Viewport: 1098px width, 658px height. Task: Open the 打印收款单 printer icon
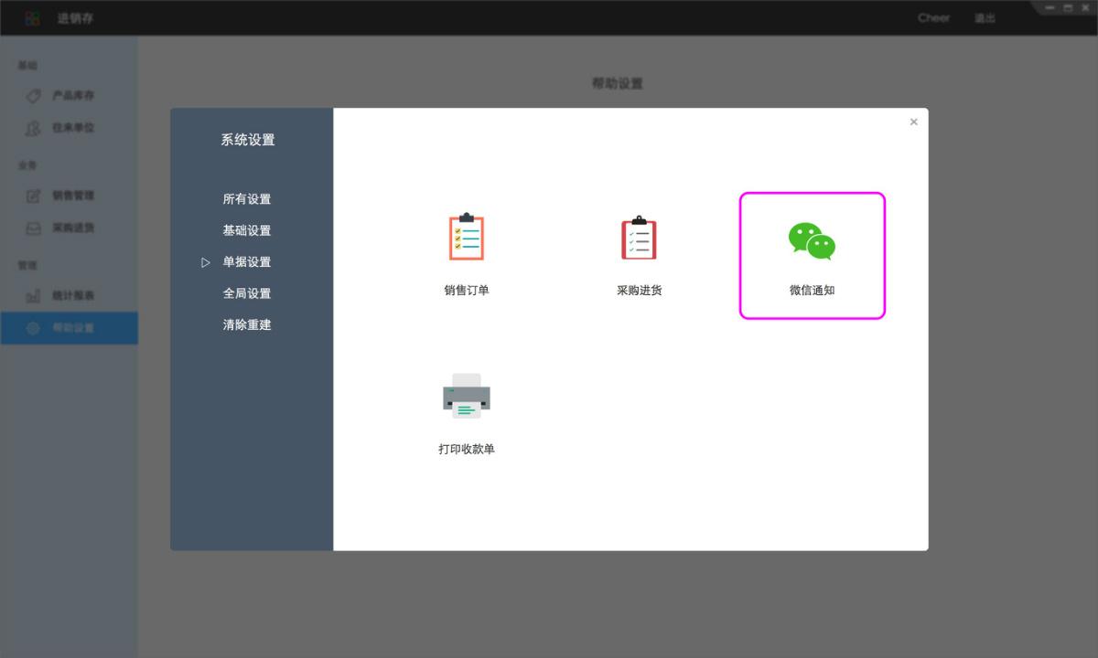click(x=466, y=397)
